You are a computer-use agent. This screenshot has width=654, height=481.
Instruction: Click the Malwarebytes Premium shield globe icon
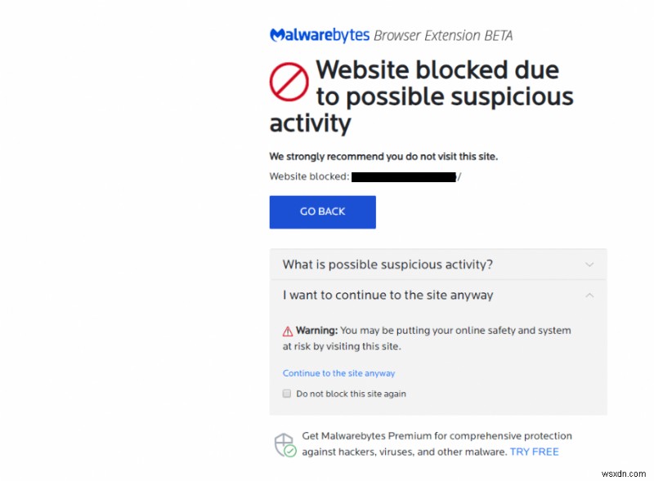[x=286, y=442]
